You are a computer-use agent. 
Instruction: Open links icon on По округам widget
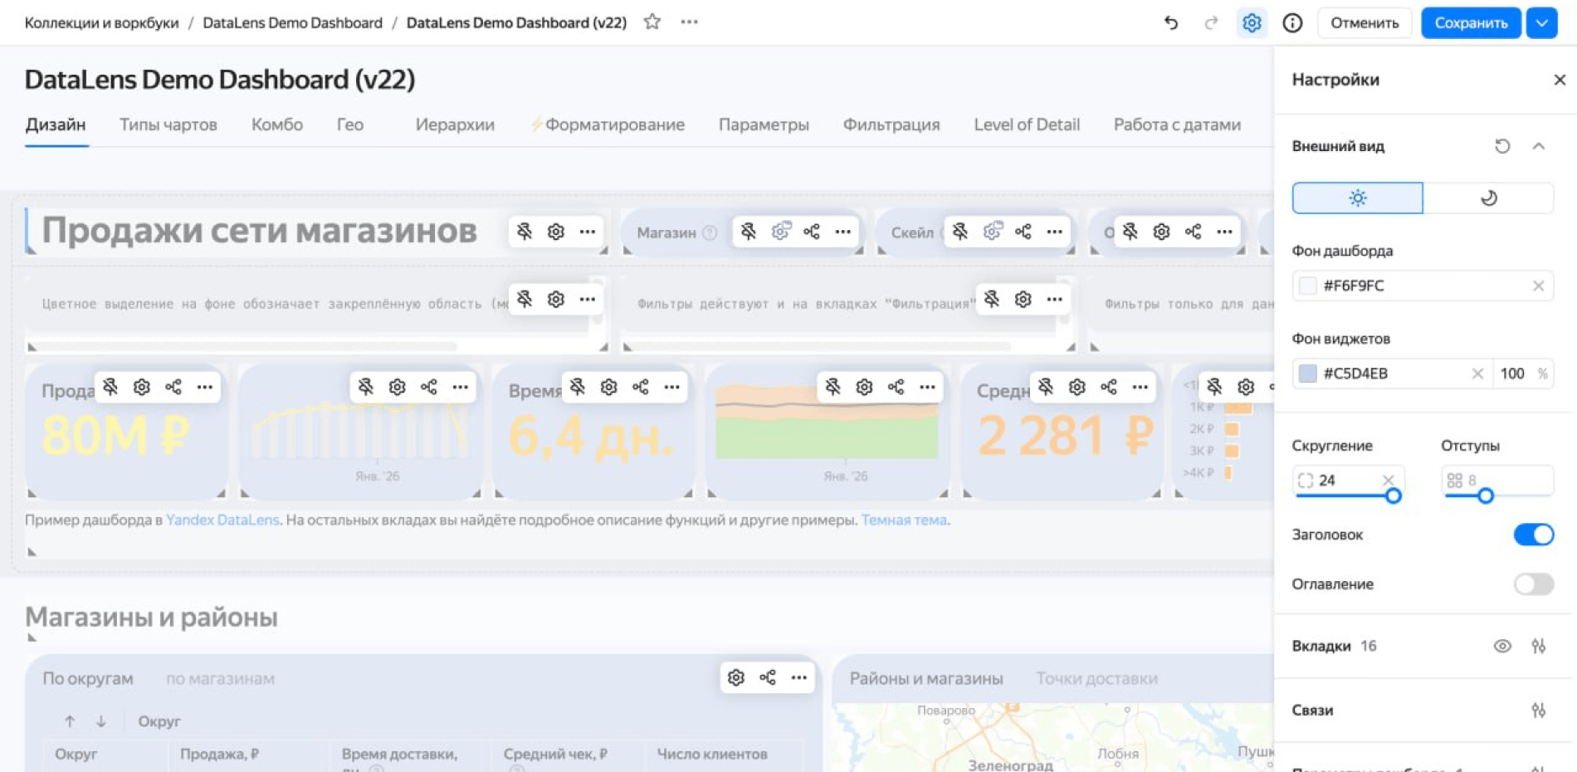coord(768,677)
